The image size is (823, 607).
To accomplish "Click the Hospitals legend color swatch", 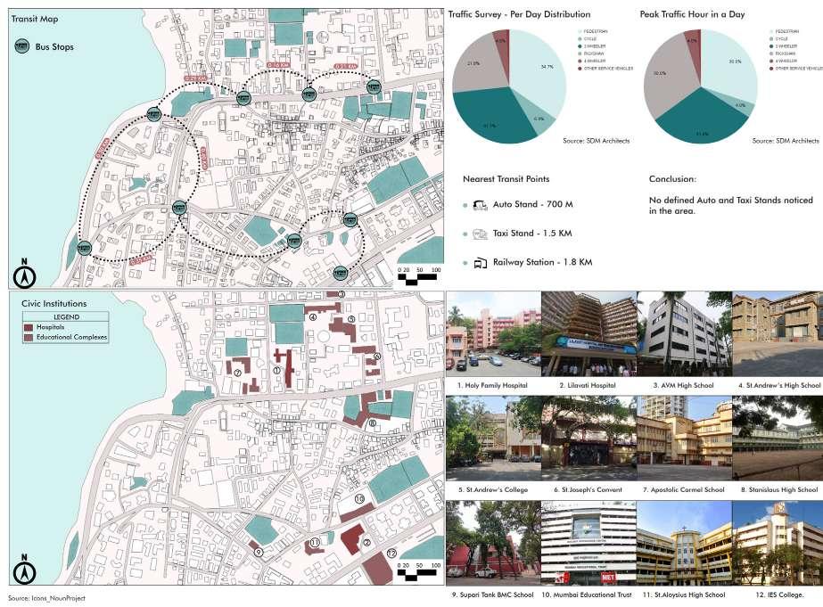I will pyautogui.click(x=29, y=327).
